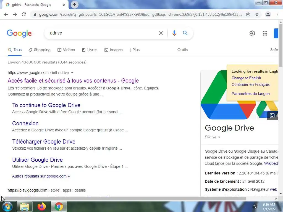Viewport: 283px width, 212px height.
Task: Open 'Utiliser Google Drive' link
Action: tap(38, 160)
